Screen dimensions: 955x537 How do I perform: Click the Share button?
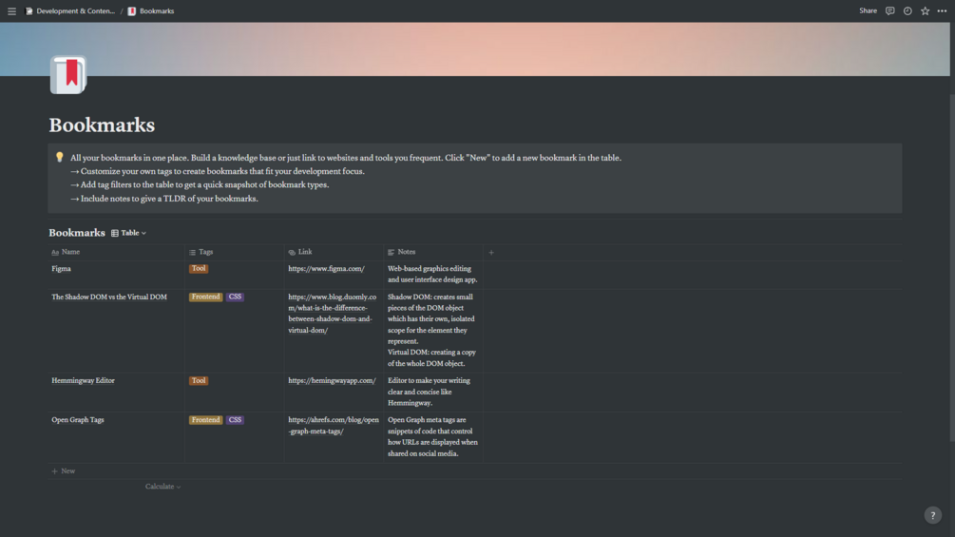[868, 11]
